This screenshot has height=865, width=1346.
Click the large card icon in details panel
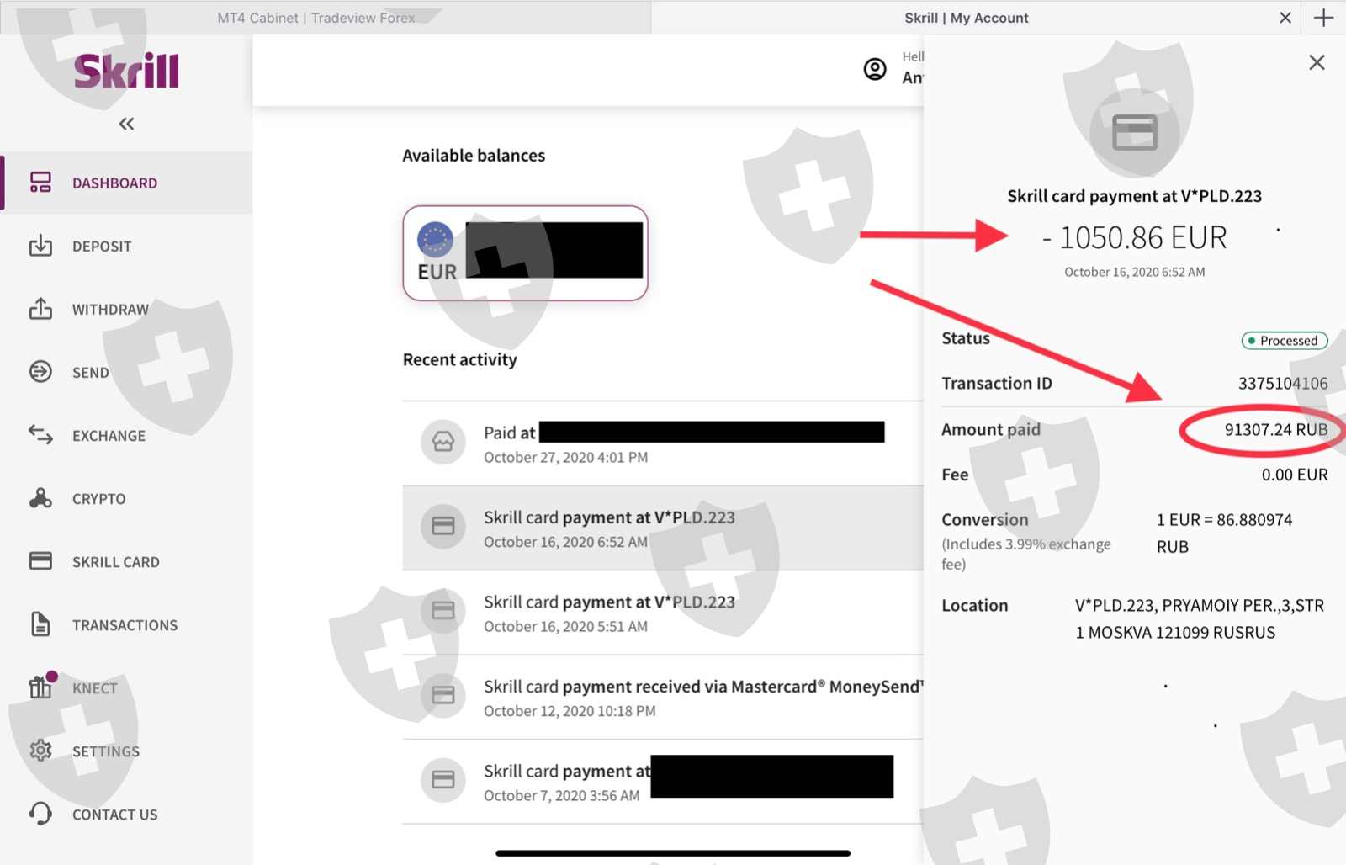pos(1135,132)
